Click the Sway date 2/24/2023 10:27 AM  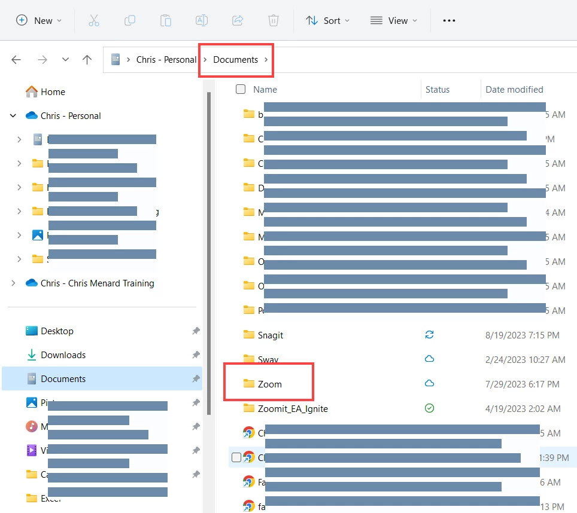pos(525,360)
